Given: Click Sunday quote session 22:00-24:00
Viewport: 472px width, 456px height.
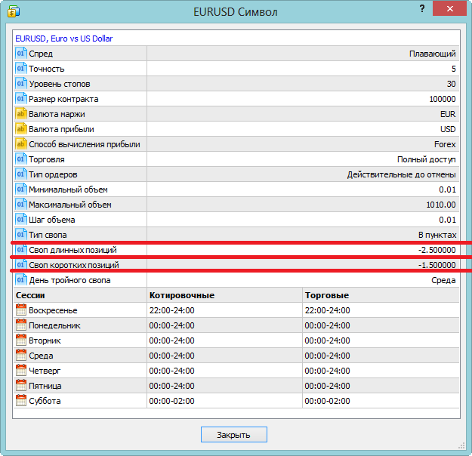Looking at the screenshot, I should 172,310.
